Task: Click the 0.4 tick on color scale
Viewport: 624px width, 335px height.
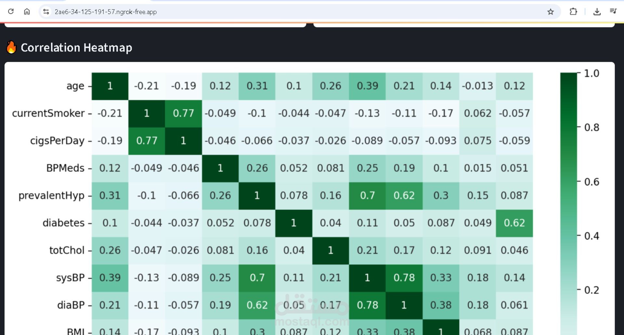Action: click(x=591, y=236)
